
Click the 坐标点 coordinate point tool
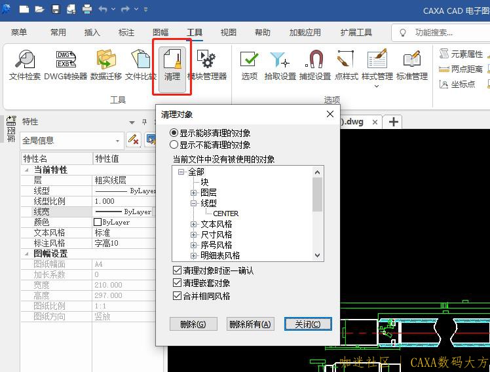point(457,84)
